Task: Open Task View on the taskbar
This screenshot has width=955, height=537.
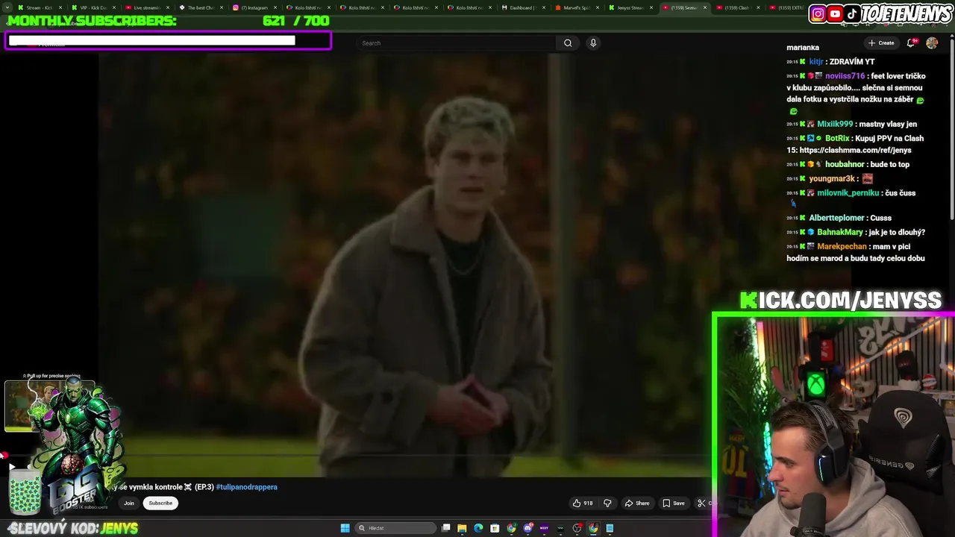Action: [445, 528]
